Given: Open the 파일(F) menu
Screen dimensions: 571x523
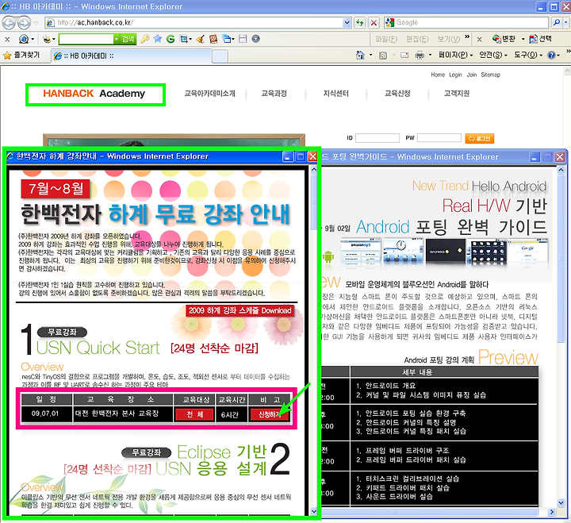Looking at the screenshot, I should 386,39.
